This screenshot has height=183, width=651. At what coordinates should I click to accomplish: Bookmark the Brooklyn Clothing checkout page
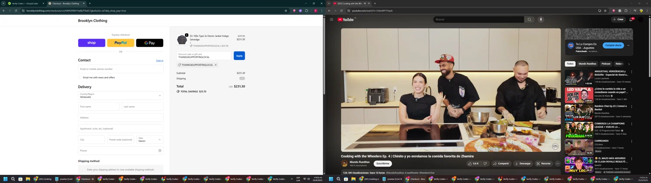(286, 10)
